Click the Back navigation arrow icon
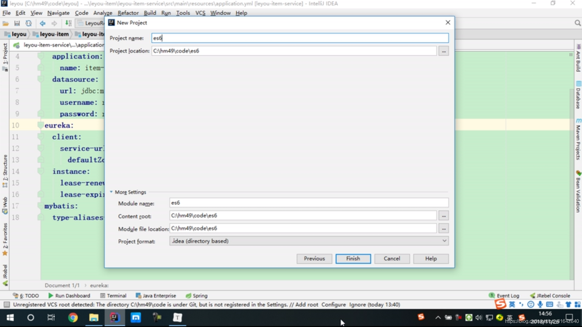This screenshot has width=582, height=327. (42, 23)
